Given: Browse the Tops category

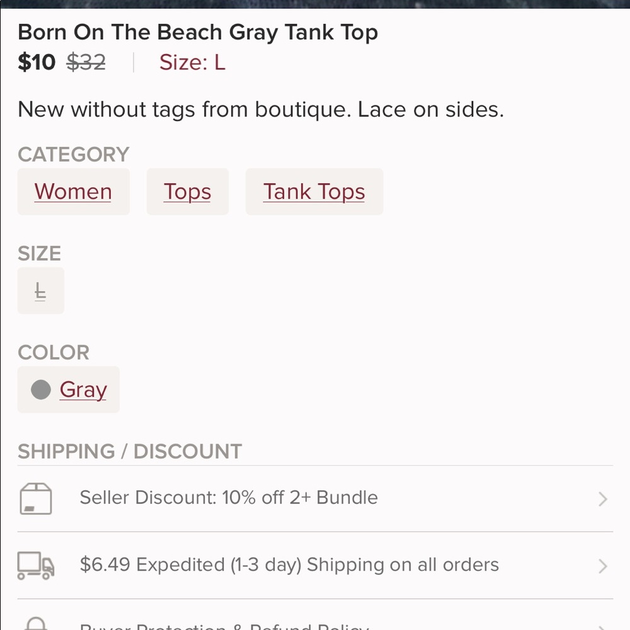Looking at the screenshot, I should click(x=187, y=192).
